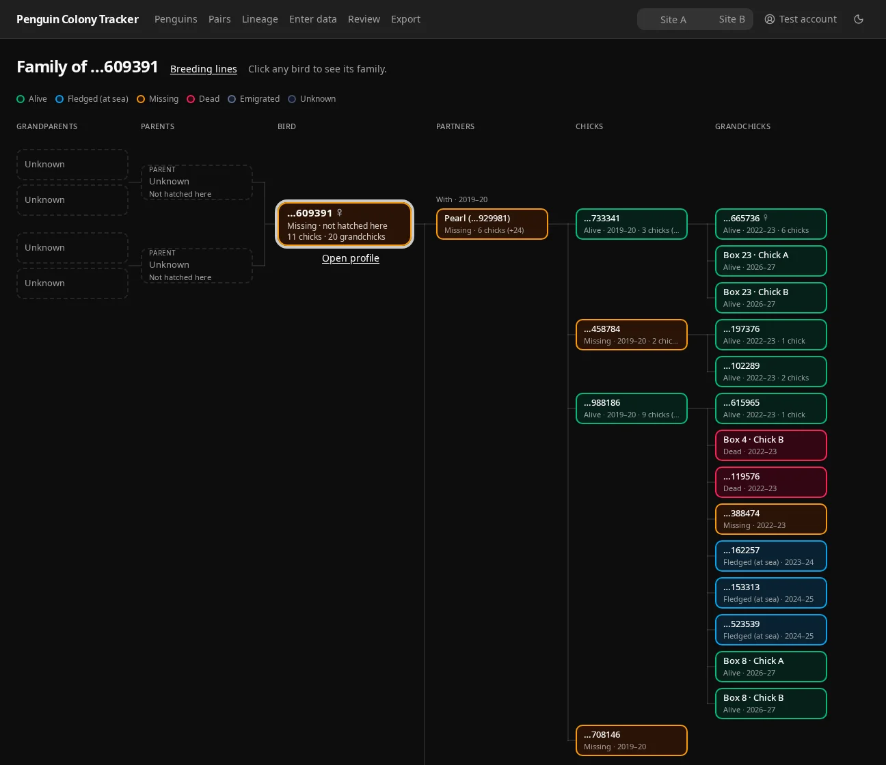Select dead chick Box 4 · Chick B
This screenshot has height=765, width=886.
(x=771, y=445)
